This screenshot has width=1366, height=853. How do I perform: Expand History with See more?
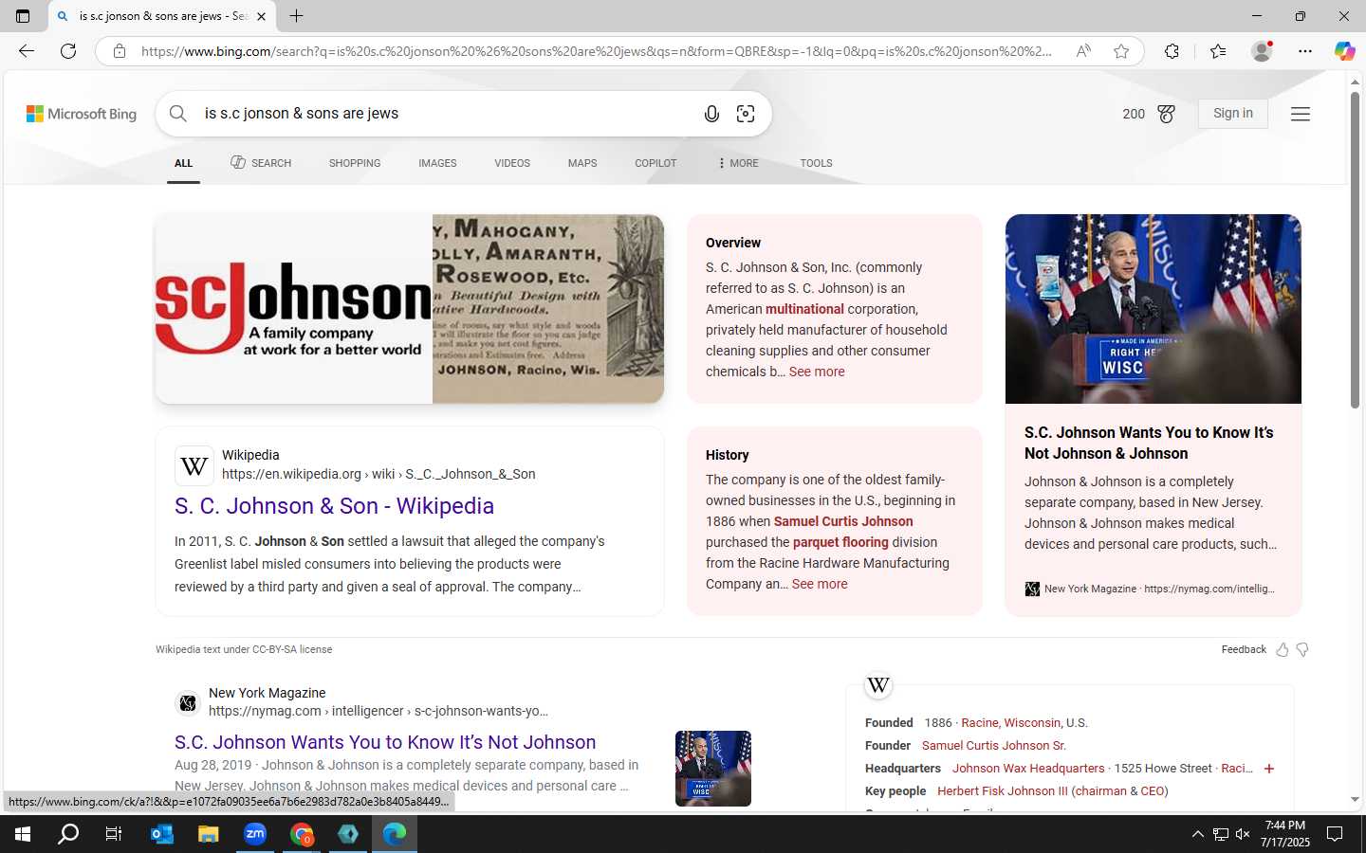pos(820,584)
